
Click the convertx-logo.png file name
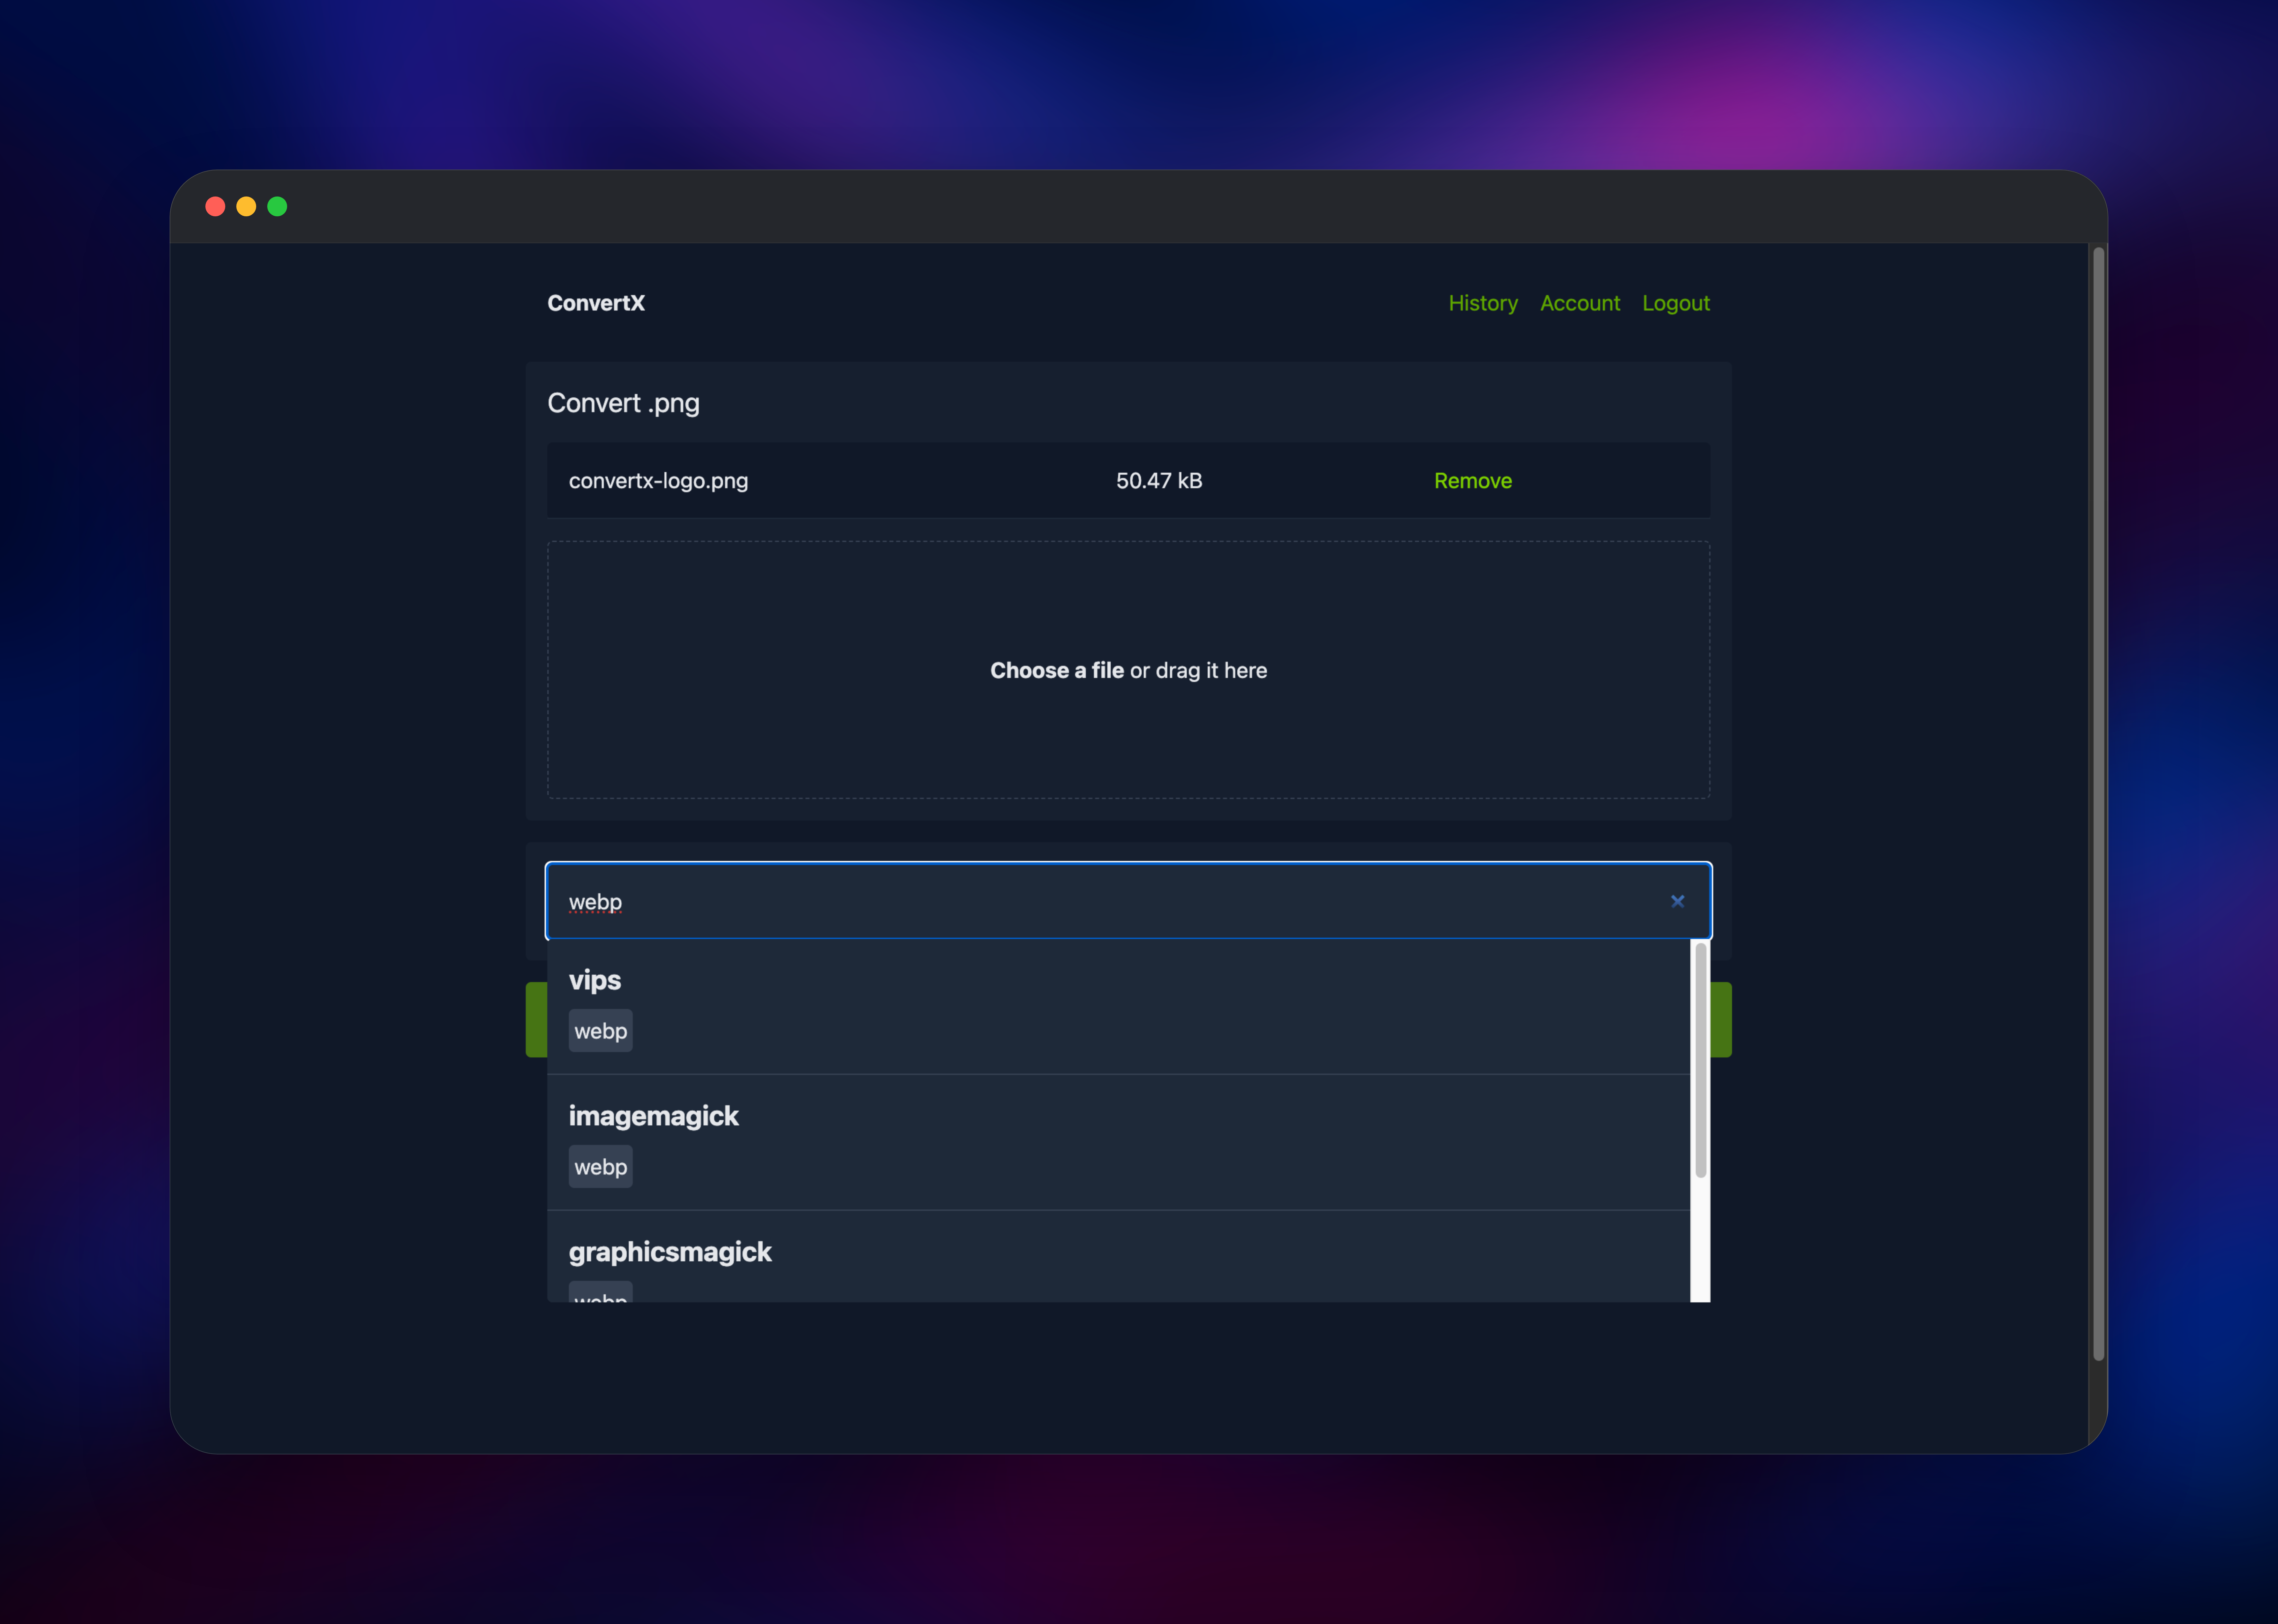[x=658, y=481]
